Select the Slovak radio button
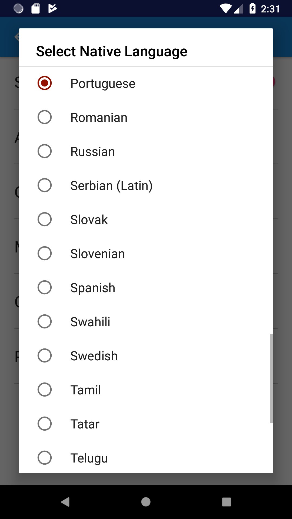The height and width of the screenshot is (519, 292). [x=45, y=219]
